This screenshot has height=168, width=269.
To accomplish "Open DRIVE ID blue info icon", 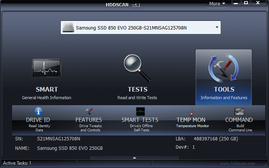I will coord(39,111).
